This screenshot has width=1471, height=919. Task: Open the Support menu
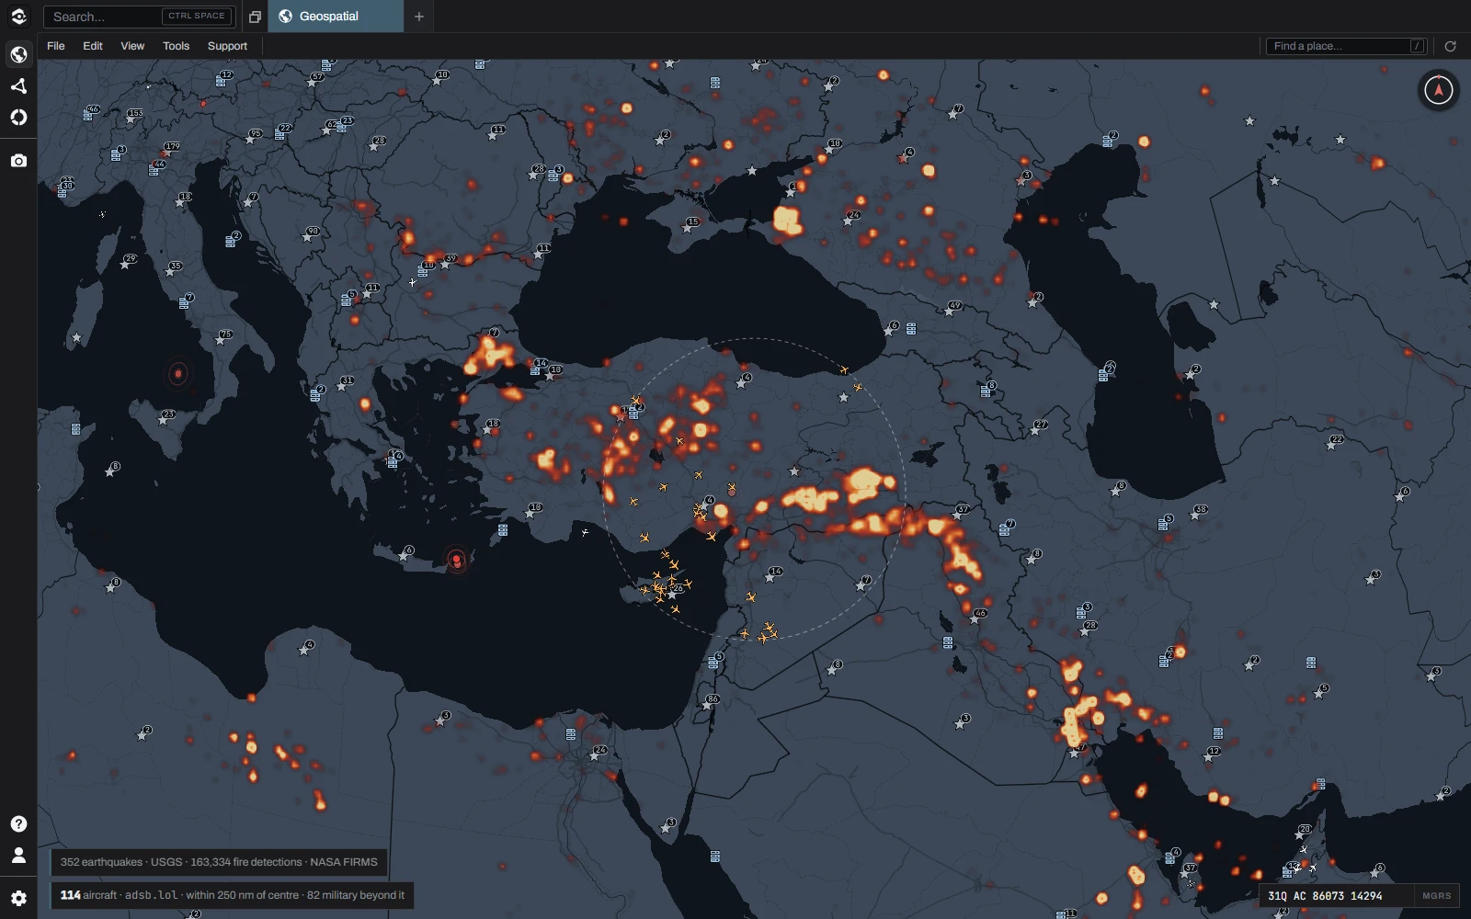click(227, 46)
